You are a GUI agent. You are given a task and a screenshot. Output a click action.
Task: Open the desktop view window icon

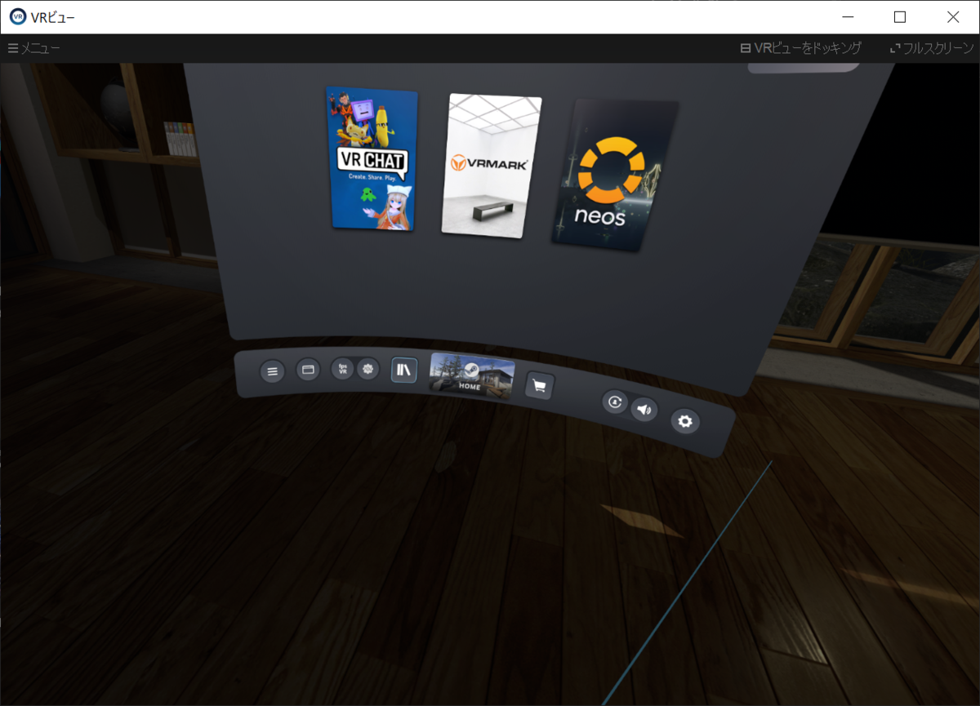point(308,370)
